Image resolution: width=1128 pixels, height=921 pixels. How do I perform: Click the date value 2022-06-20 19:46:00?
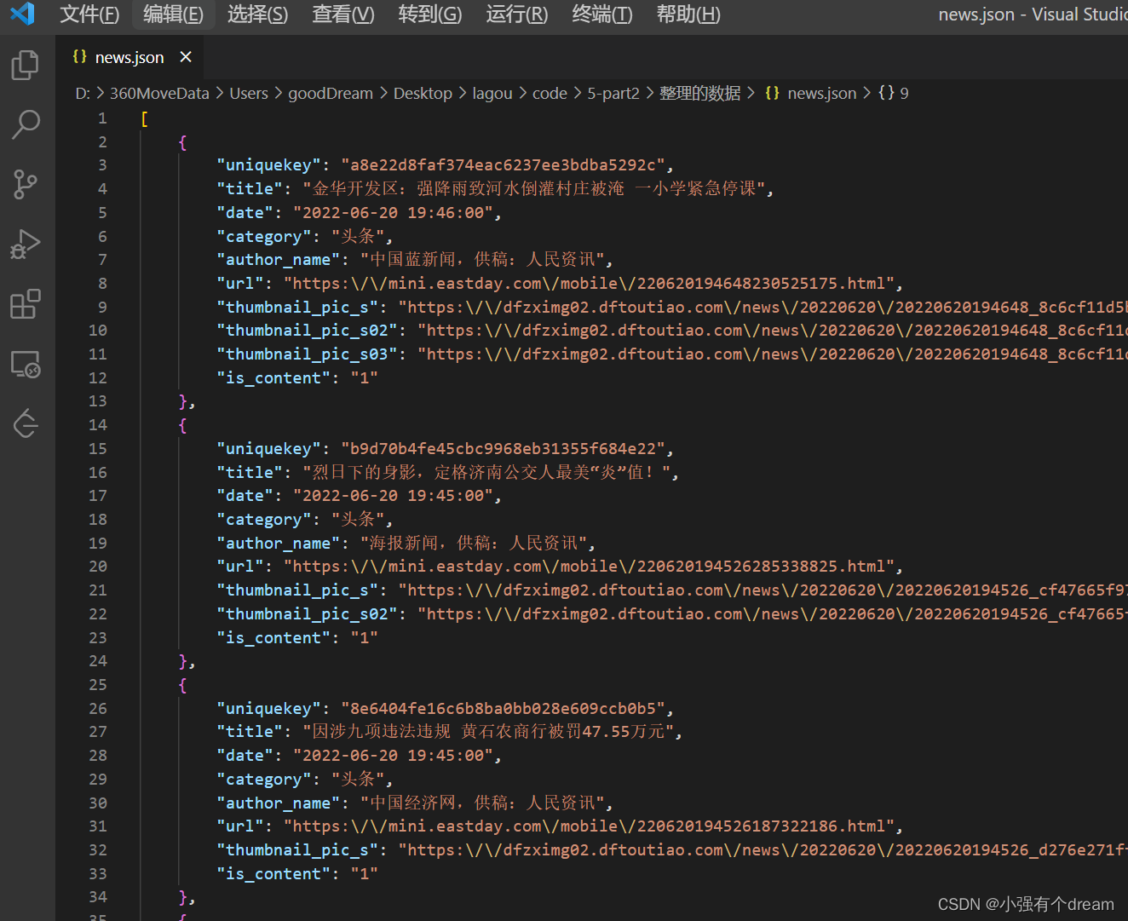[x=393, y=213]
